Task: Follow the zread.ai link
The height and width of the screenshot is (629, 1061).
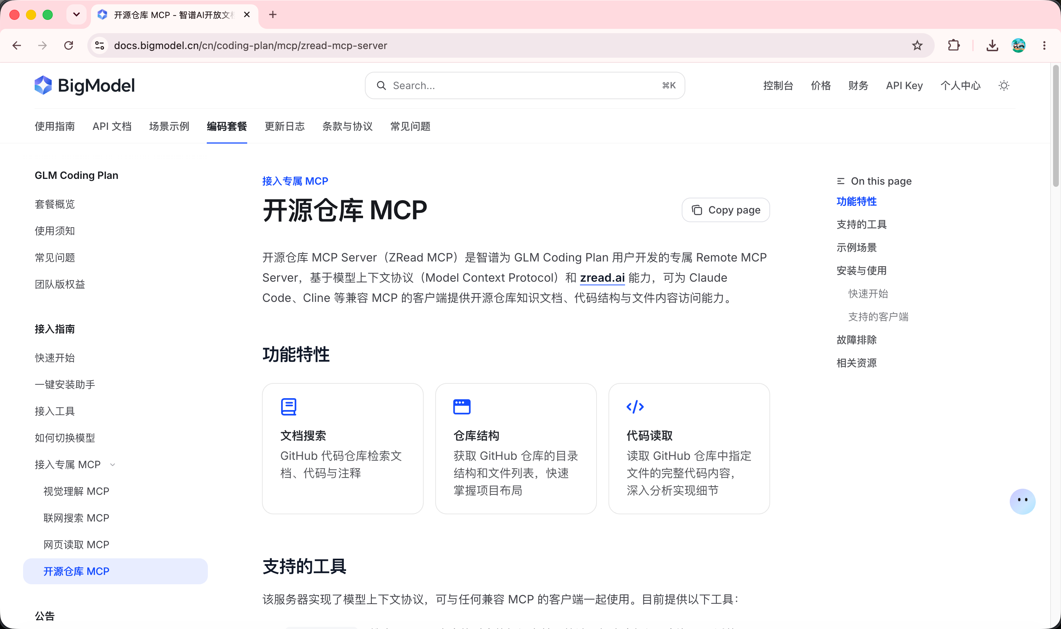Action: point(602,278)
